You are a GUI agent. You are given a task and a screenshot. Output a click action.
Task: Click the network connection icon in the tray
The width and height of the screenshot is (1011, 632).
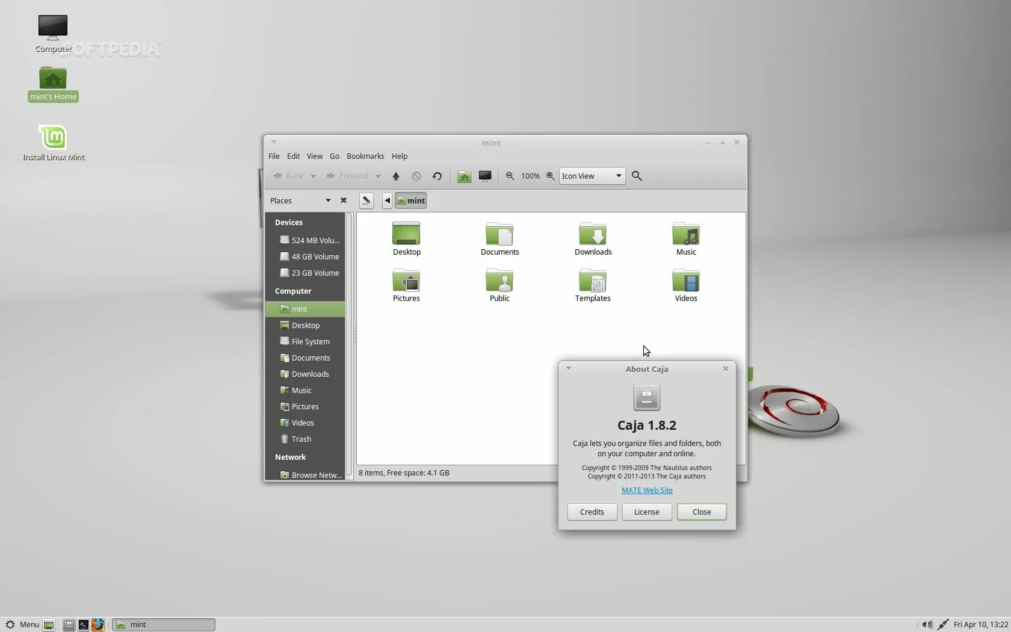943,625
